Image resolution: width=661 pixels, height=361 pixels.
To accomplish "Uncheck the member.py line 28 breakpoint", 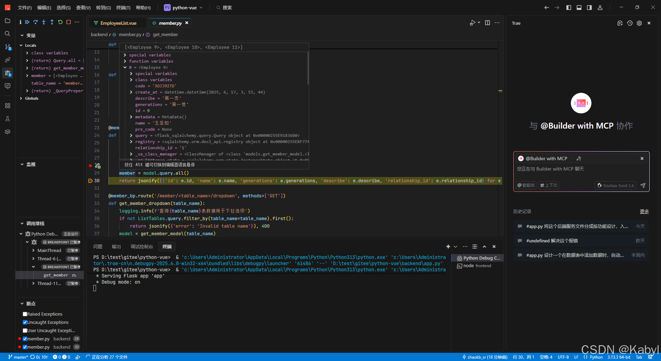I will [24, 339].
